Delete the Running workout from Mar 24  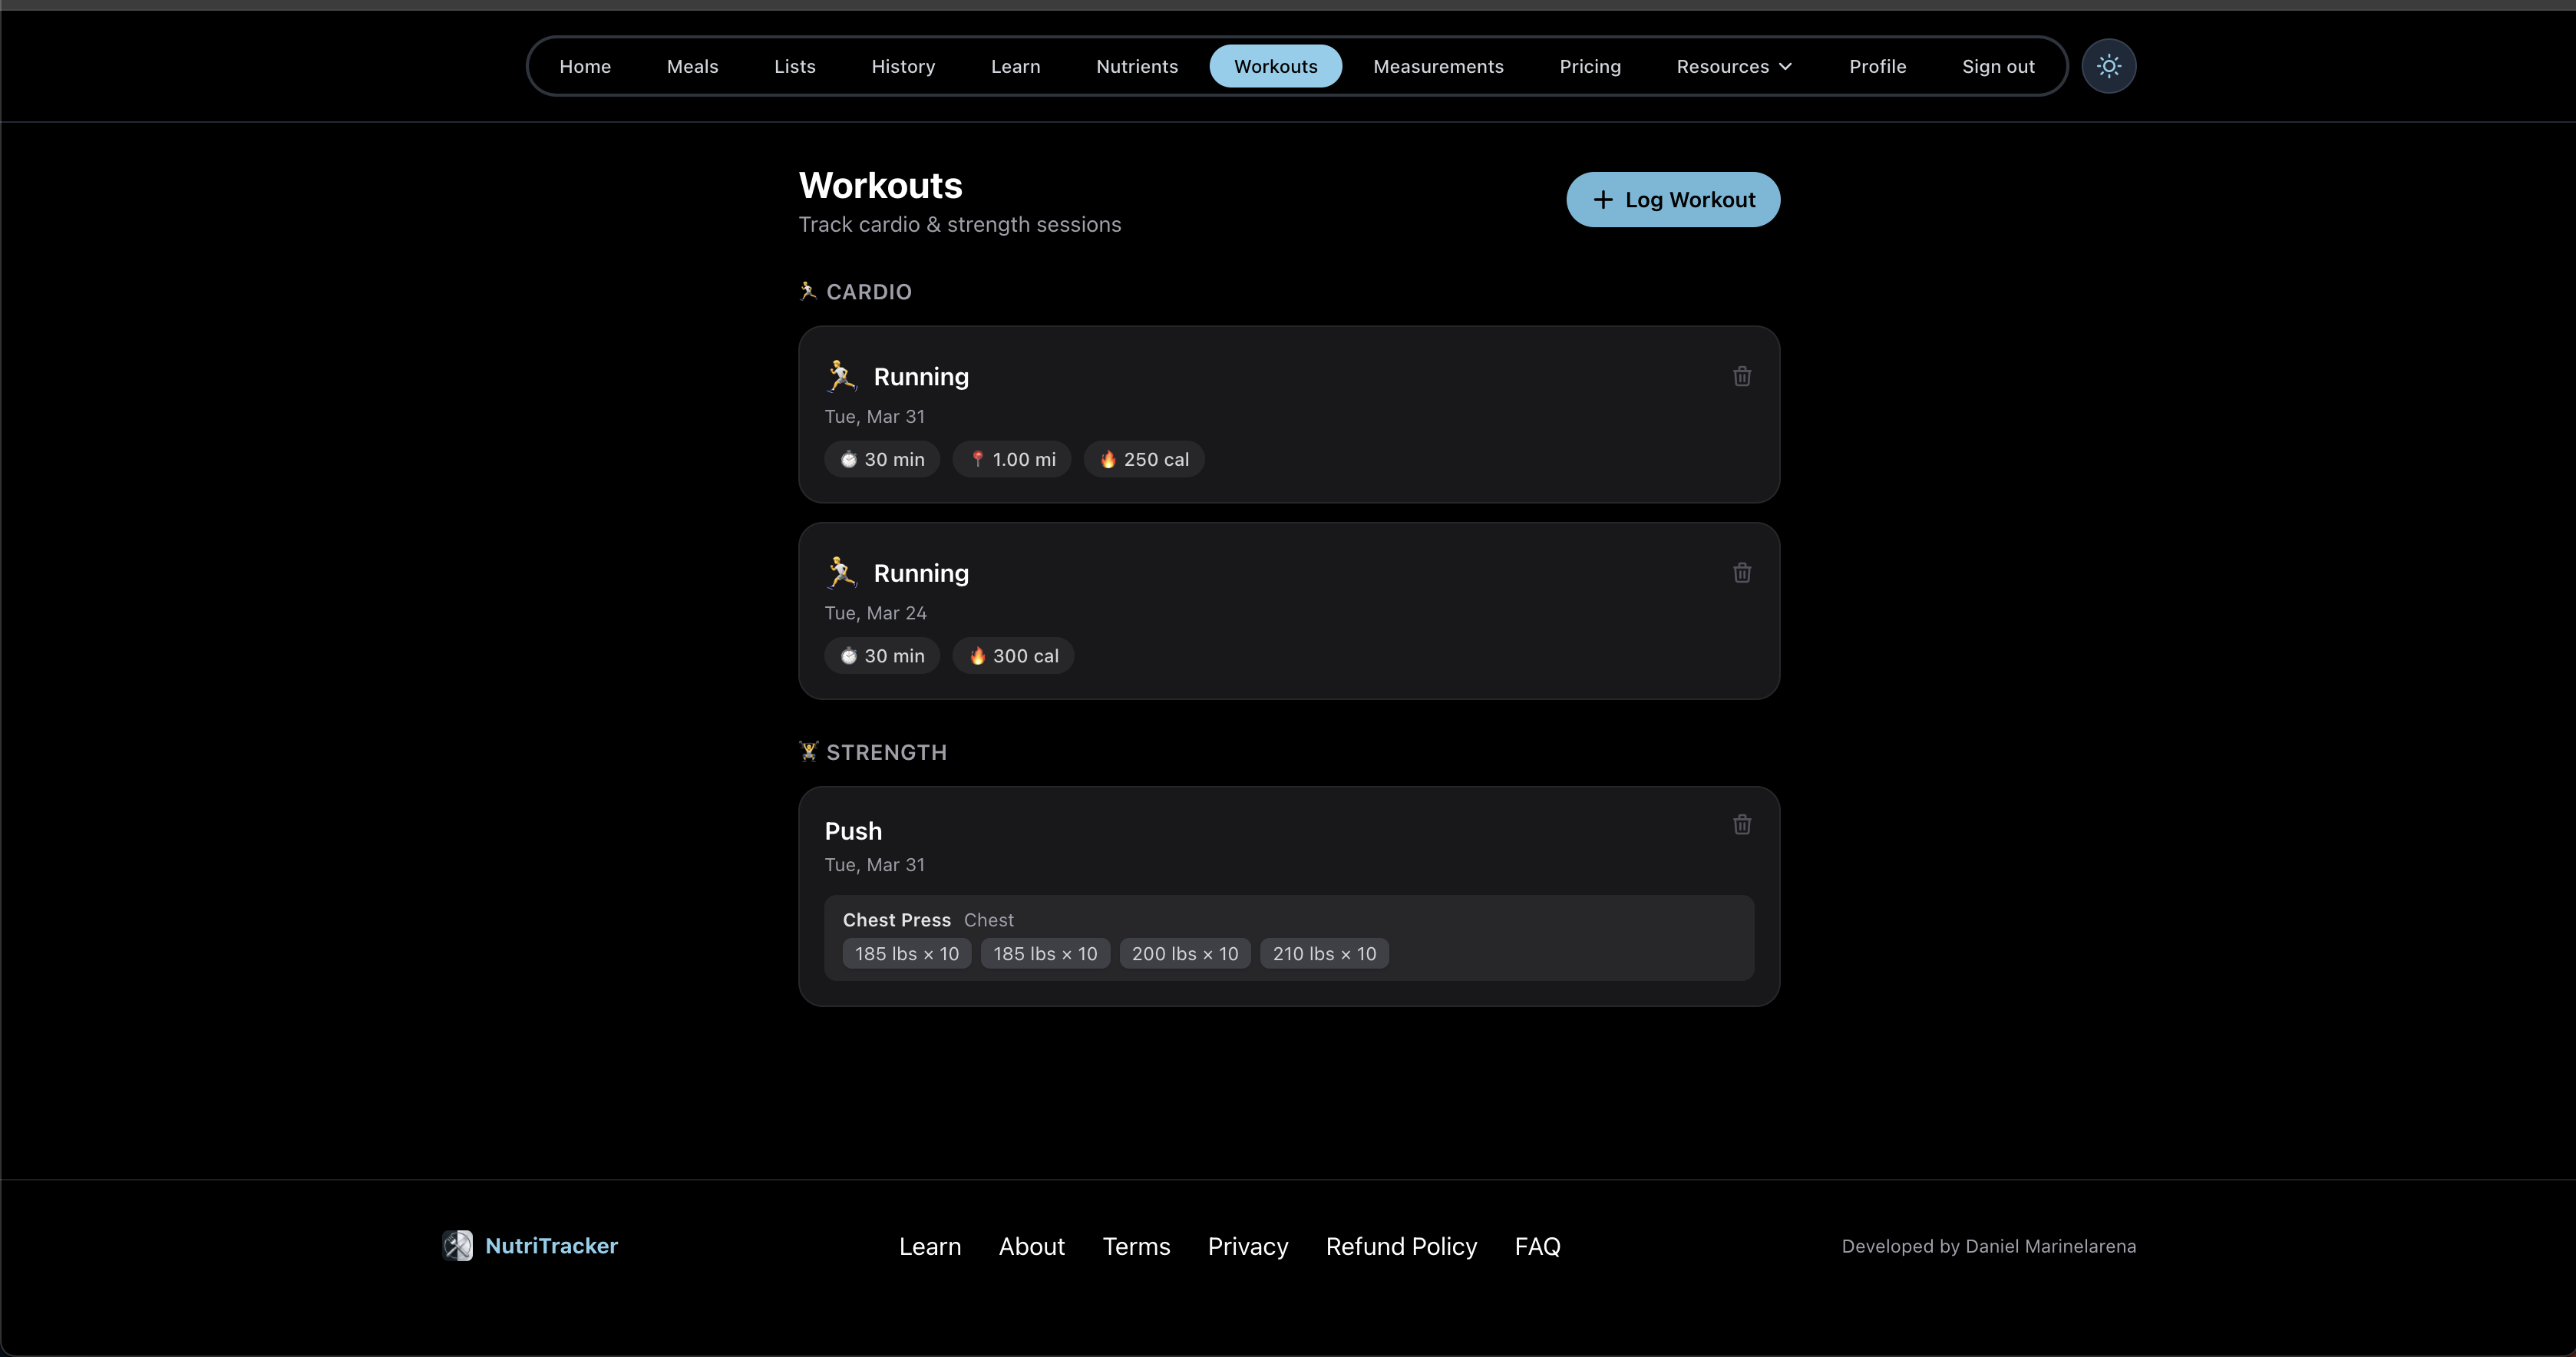[x=1742, y=572]
